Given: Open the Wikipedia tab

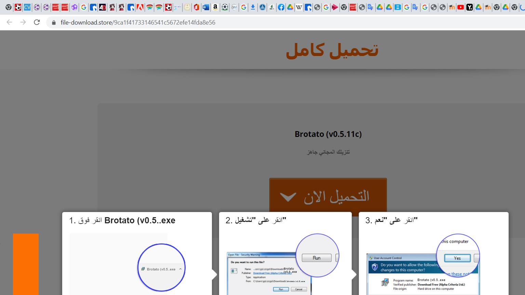Looking at the screenshot, I should [299, 7].
